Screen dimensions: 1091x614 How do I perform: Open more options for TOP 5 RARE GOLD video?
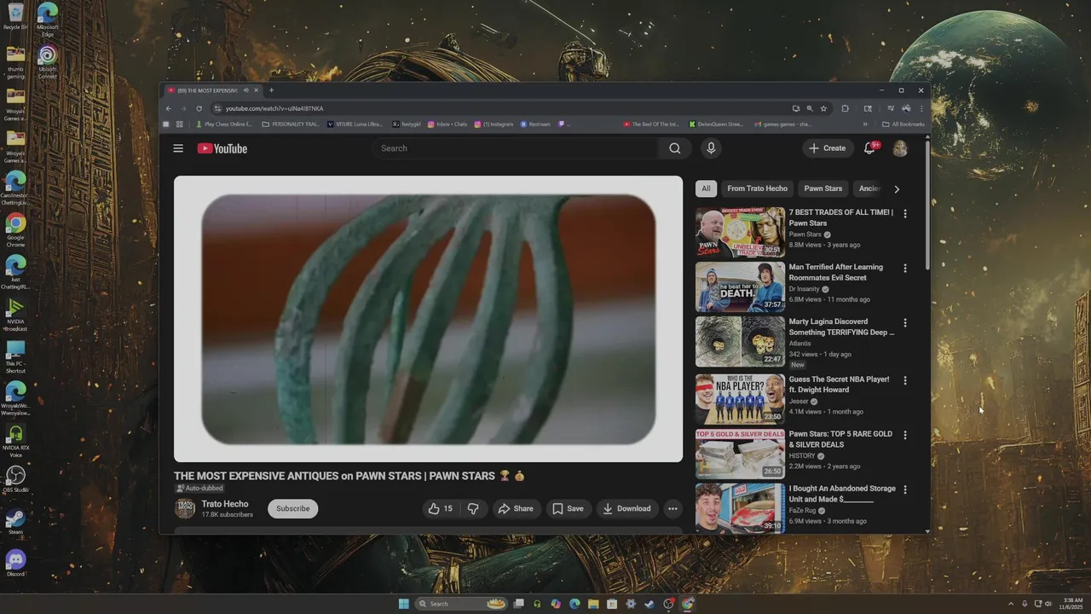(x=905, y=435)
